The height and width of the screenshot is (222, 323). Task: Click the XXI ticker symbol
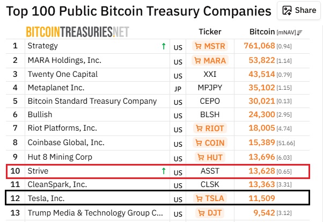coord(210,74)
